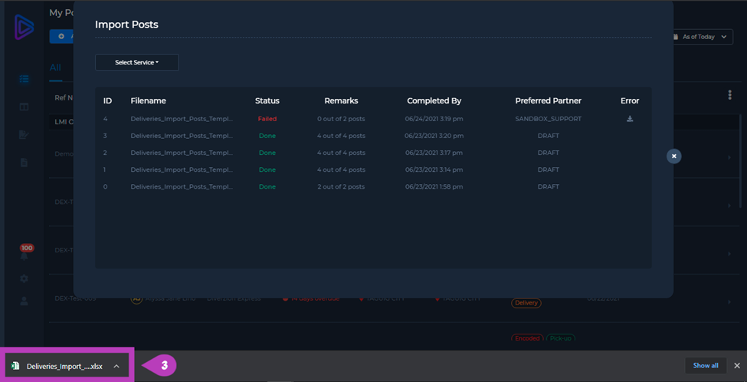The height and width of the screenshot is (382, 747).
Task: Open the list view icon in the sidebar
Action: pos(24,79)
